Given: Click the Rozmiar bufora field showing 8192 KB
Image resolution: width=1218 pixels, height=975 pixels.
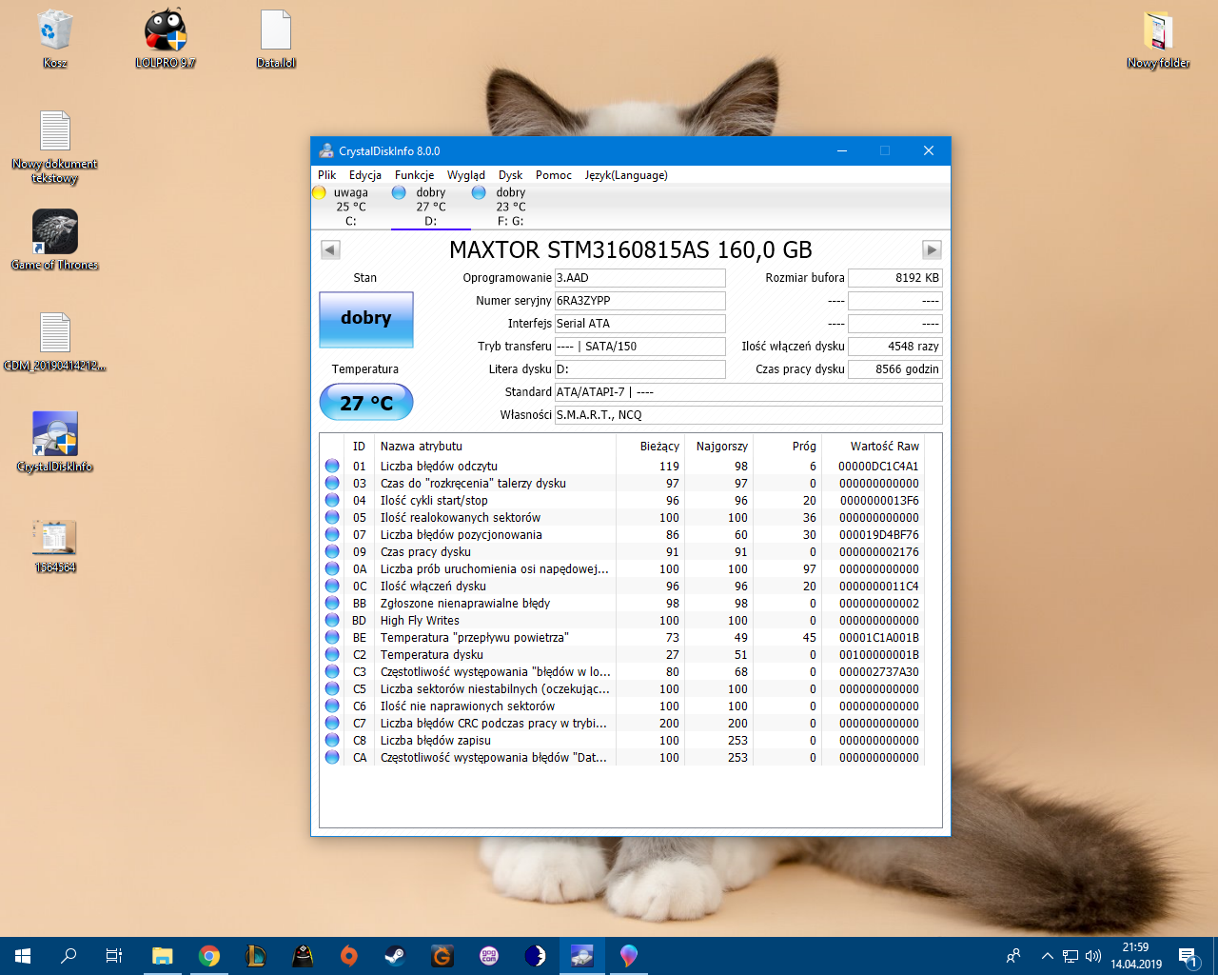Looking at the screenshot, I should tap(895, 278).
